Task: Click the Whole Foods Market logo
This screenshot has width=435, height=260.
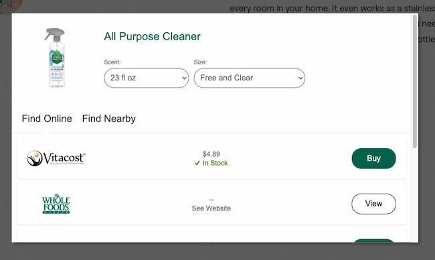Action: (x=56, y=204)
